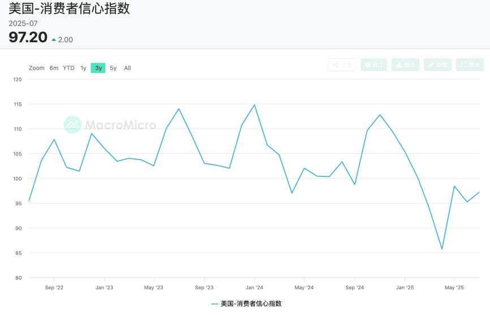Click the y-axis value 105
This screenshot has width=490, height=315.
(x=18, y=154)
